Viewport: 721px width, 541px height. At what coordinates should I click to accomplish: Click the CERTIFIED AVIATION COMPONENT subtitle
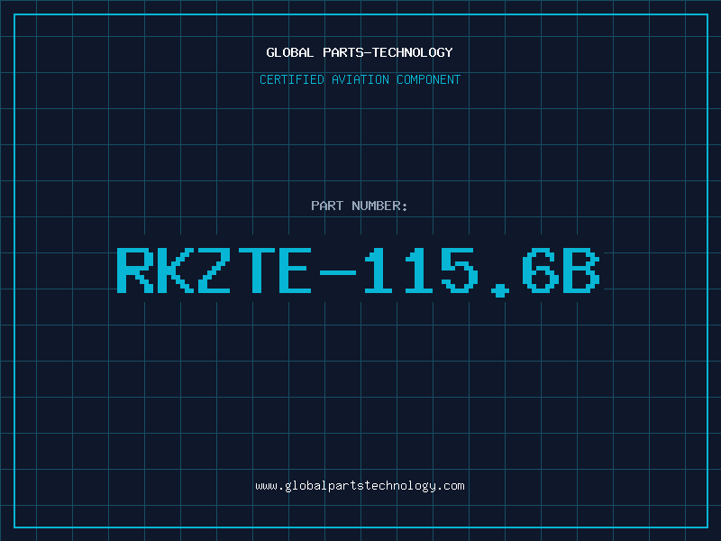coord(360,79)
